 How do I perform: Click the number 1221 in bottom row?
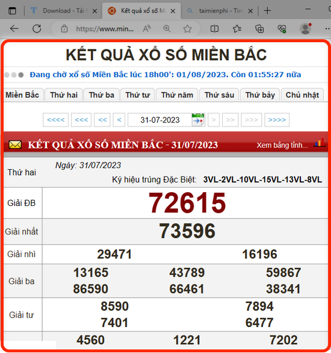(187, 340)
